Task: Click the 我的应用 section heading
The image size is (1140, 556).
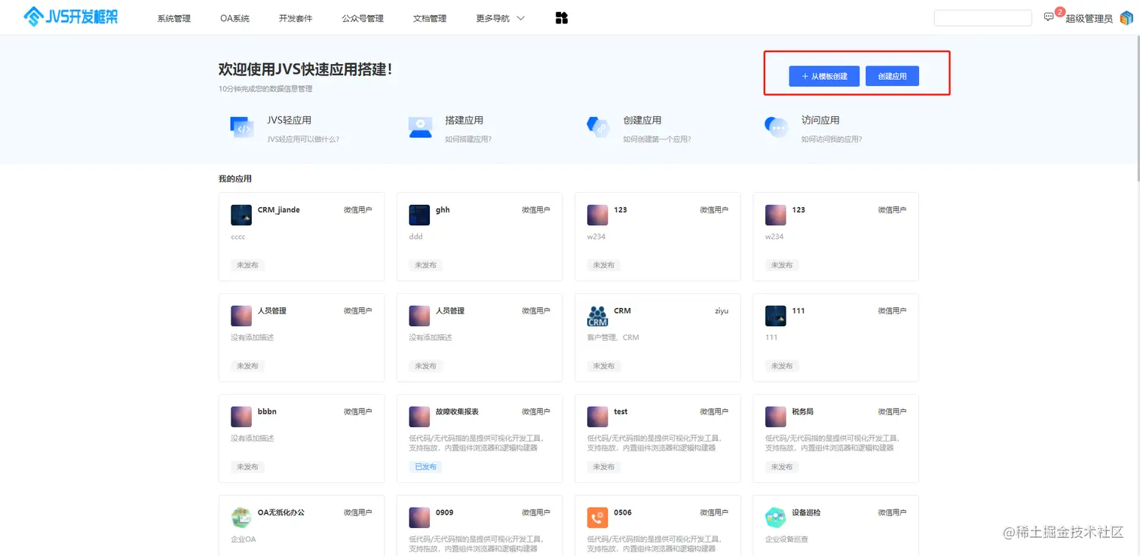Action: coord(235,179)
